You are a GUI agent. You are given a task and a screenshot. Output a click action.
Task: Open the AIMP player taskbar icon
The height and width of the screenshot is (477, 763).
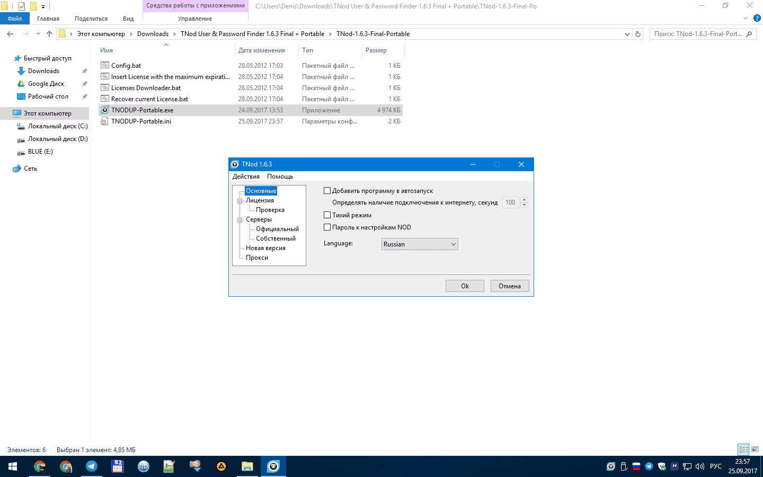[x=221, y=466]
